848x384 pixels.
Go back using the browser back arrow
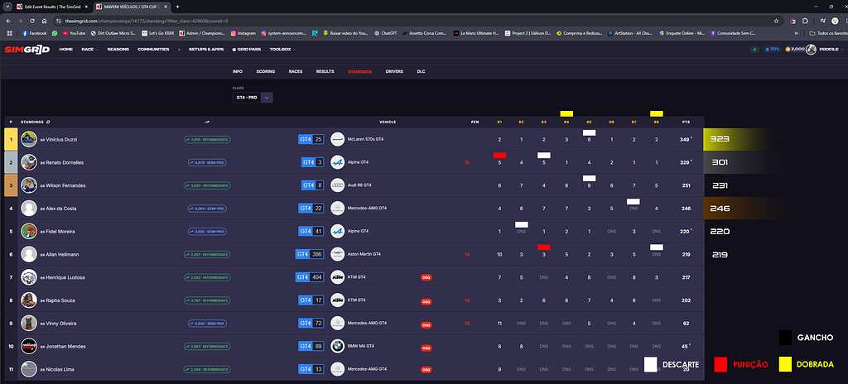[x=9, y=21]
